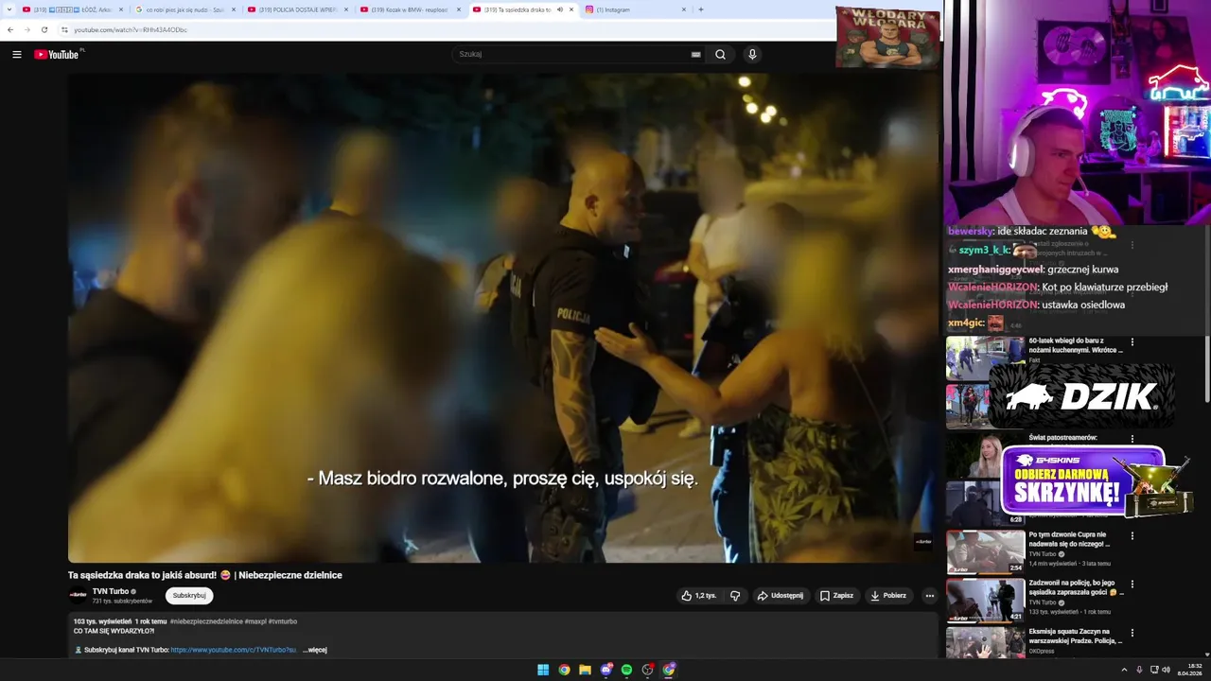
Task: Open a new browser tab with the plus button
Action: tap(701, 9)
